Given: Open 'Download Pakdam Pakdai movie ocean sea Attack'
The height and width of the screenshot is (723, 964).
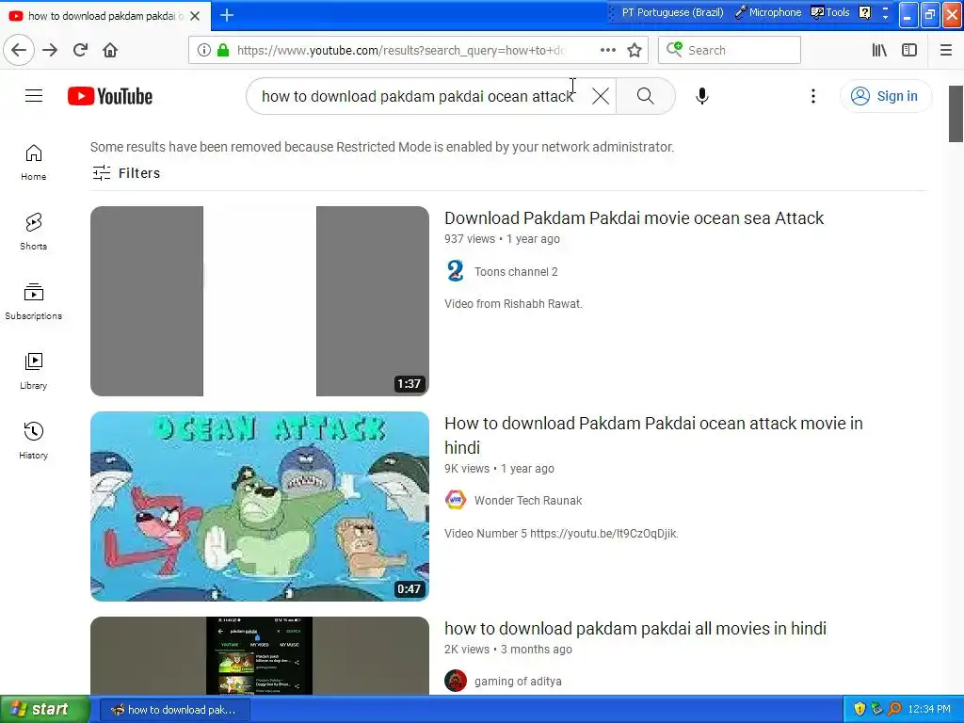Looking at the screenshot, I should (634, 217).
